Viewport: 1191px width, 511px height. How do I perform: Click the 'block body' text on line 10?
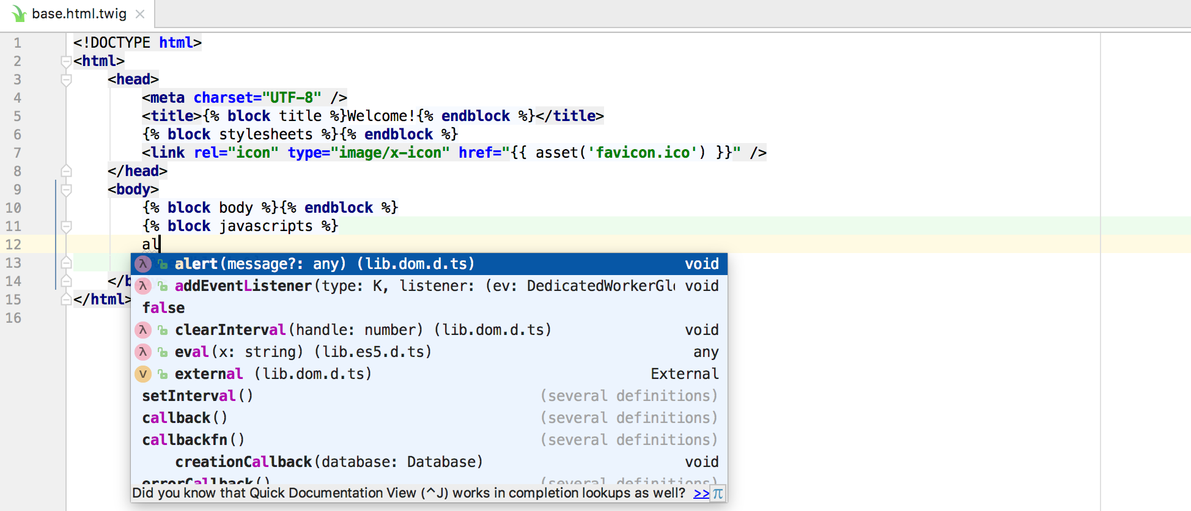coord(210,208)
